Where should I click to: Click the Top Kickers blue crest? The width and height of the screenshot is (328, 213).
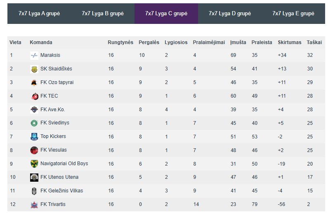pos(34,137)
